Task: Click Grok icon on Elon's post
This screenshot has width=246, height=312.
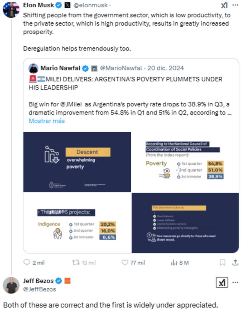Action: tap(224, 5)
